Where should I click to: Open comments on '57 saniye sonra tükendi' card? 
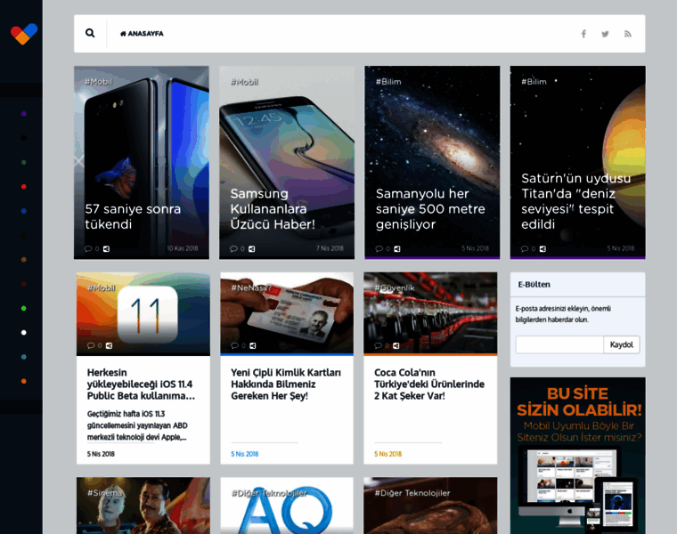point(92,248)
